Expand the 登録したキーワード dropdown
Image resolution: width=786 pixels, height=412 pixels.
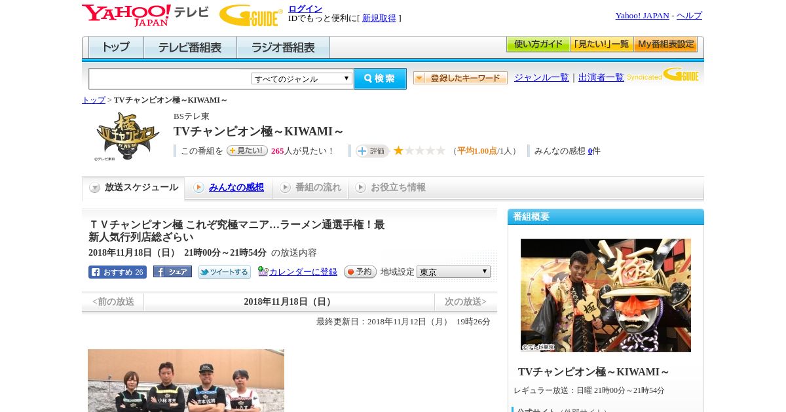click(460, 78)
